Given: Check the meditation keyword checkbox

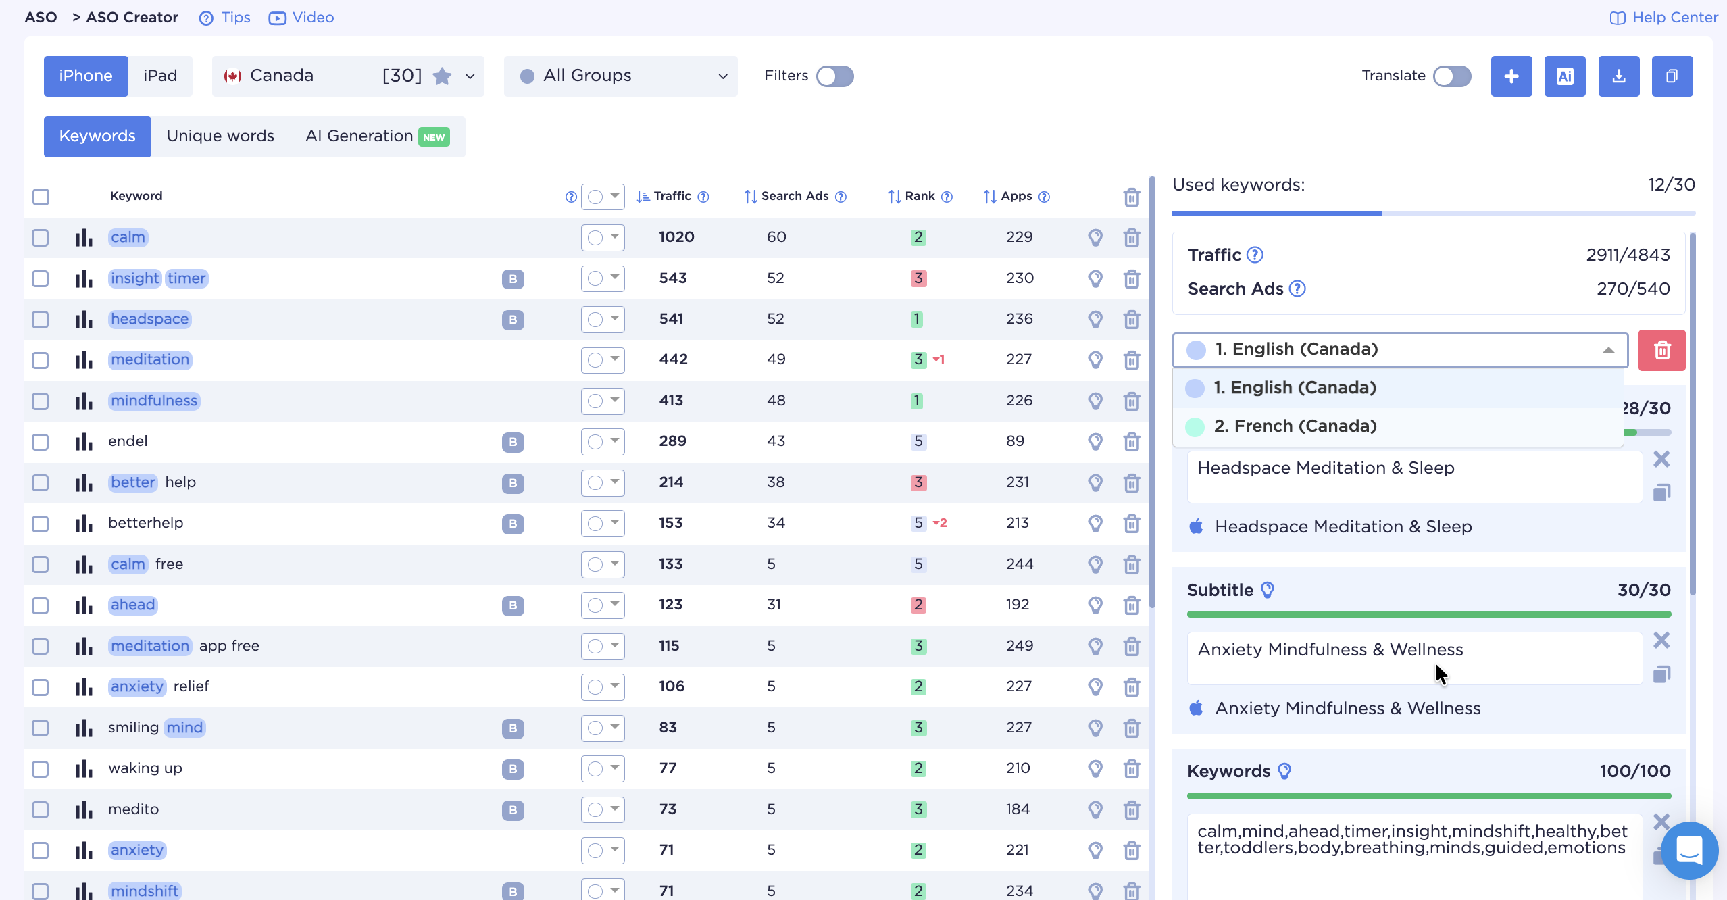Looking at the screenshot, I should [41, 360].
